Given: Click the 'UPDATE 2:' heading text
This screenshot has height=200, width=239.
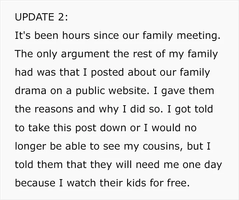Looking at the screenshot, I should (41, 17).
